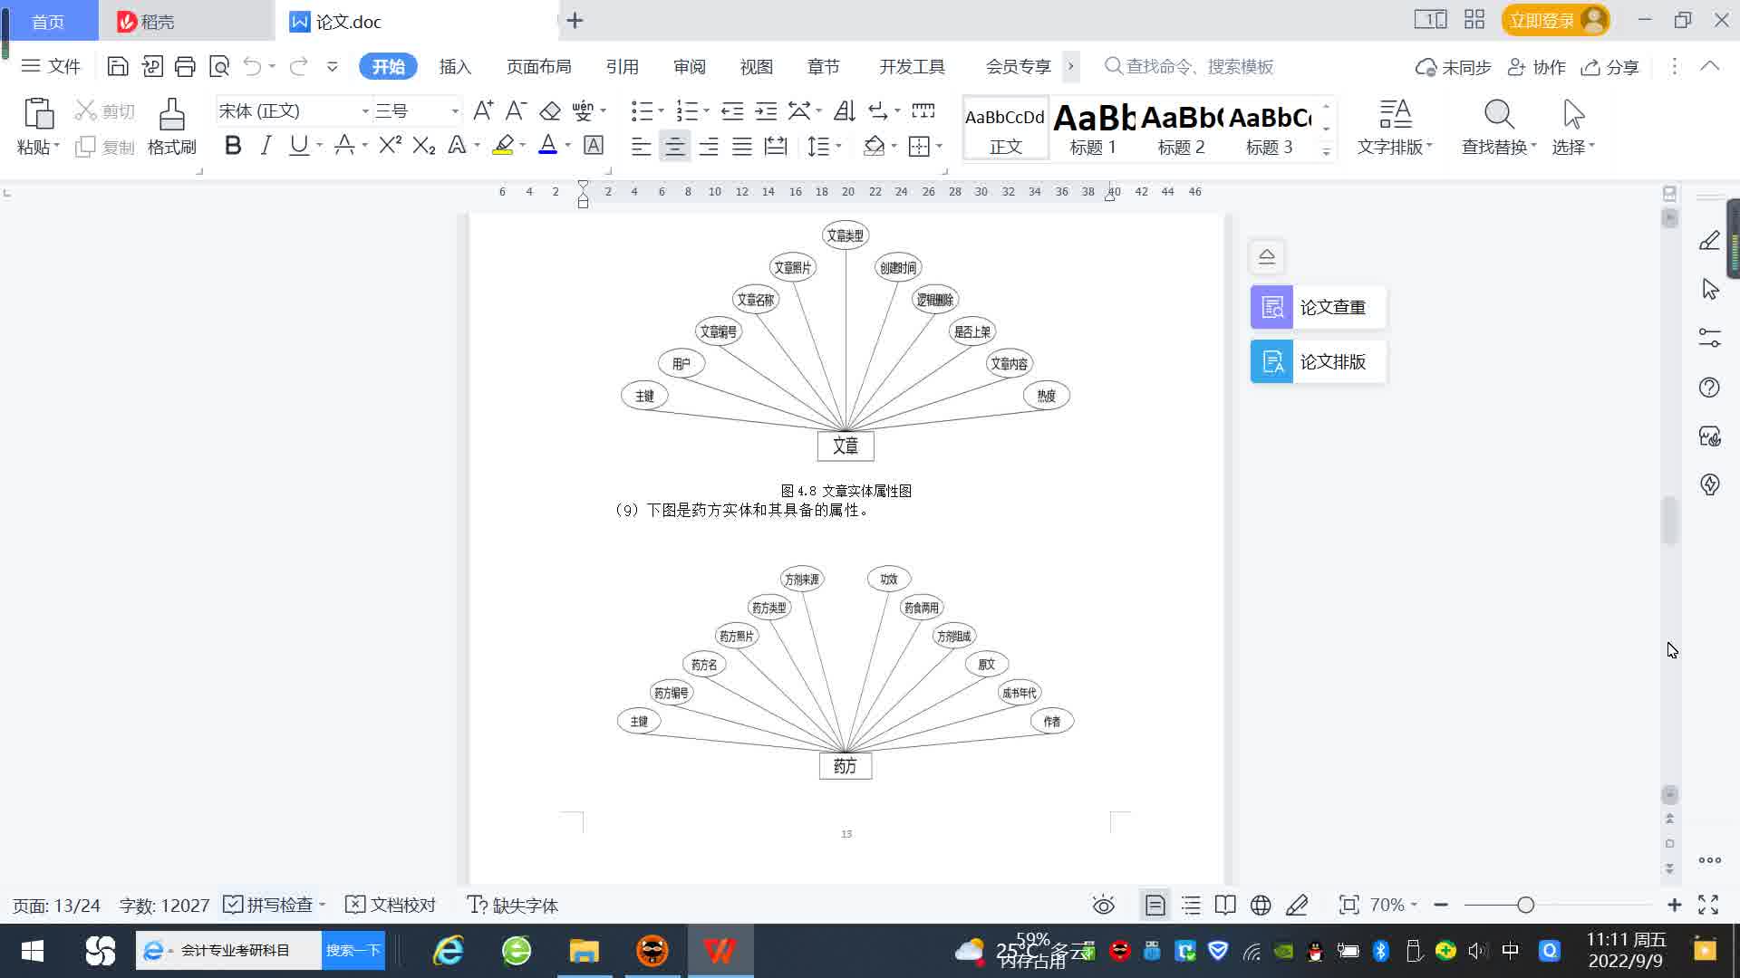Clear formatting with eraser icon
1740x978 pixels.
coord(549,110)
